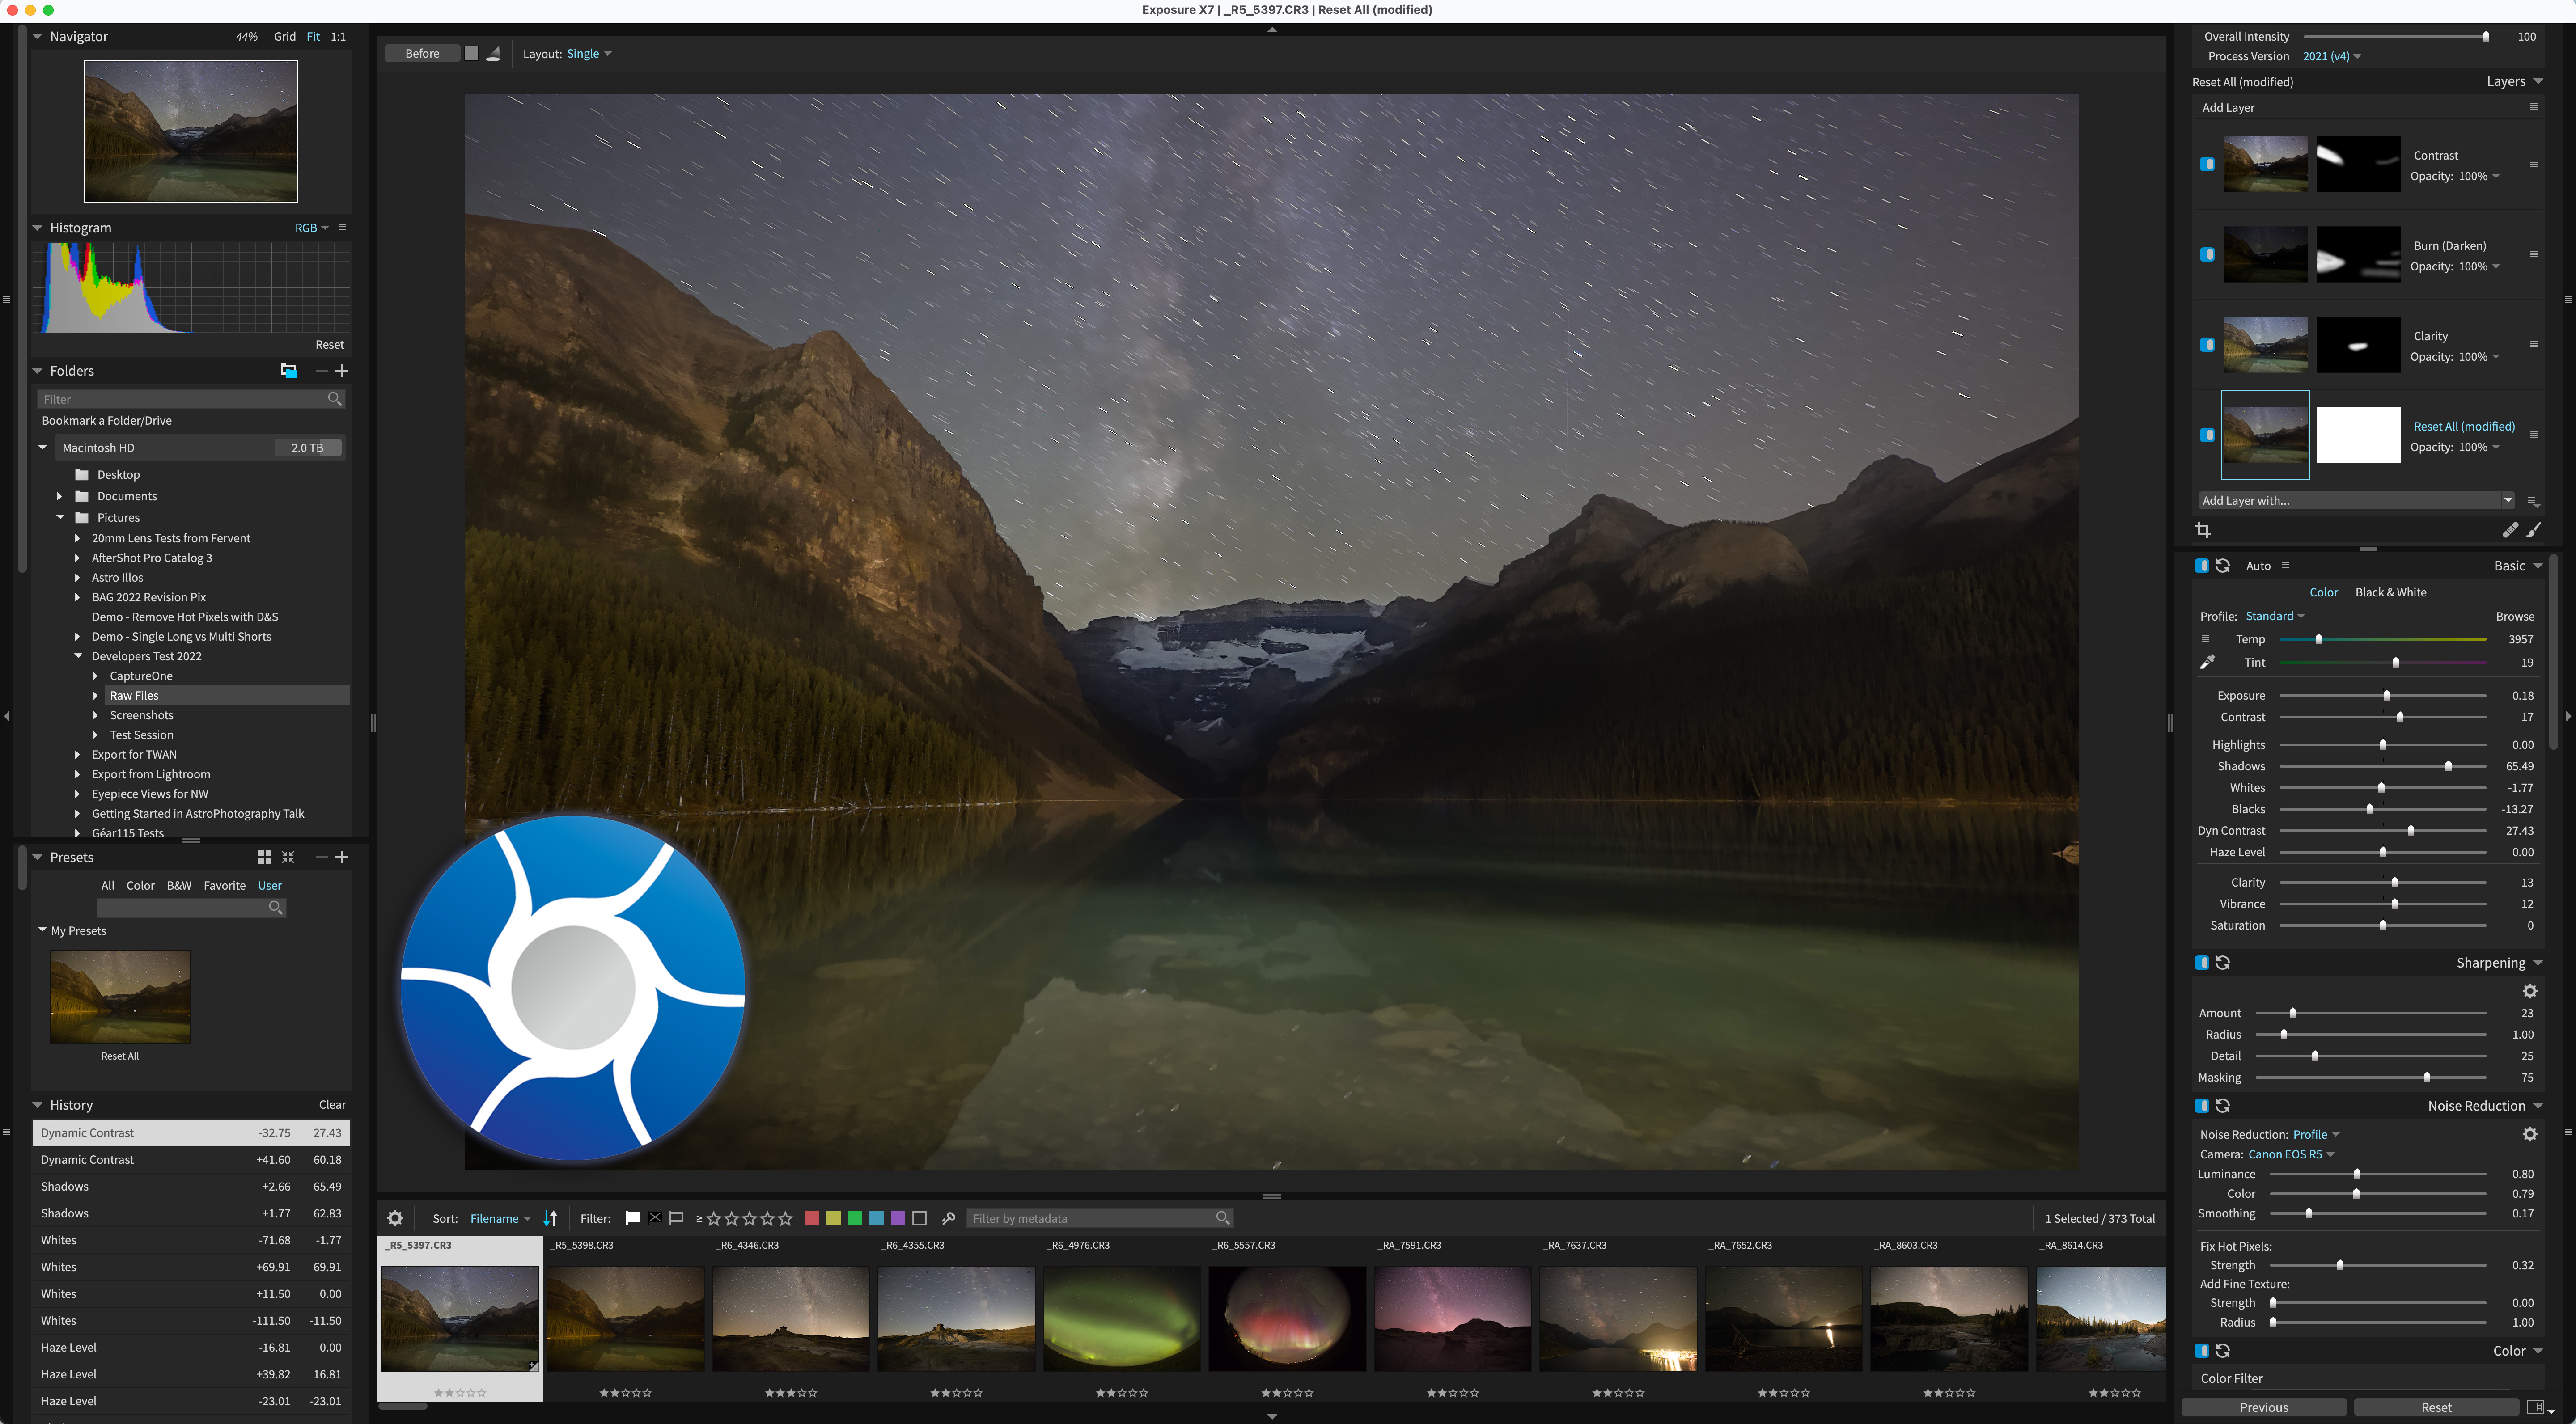Click the filmstrip settings gear icon
The width and height of the screenshot is (2576, 1424).
395,1218
